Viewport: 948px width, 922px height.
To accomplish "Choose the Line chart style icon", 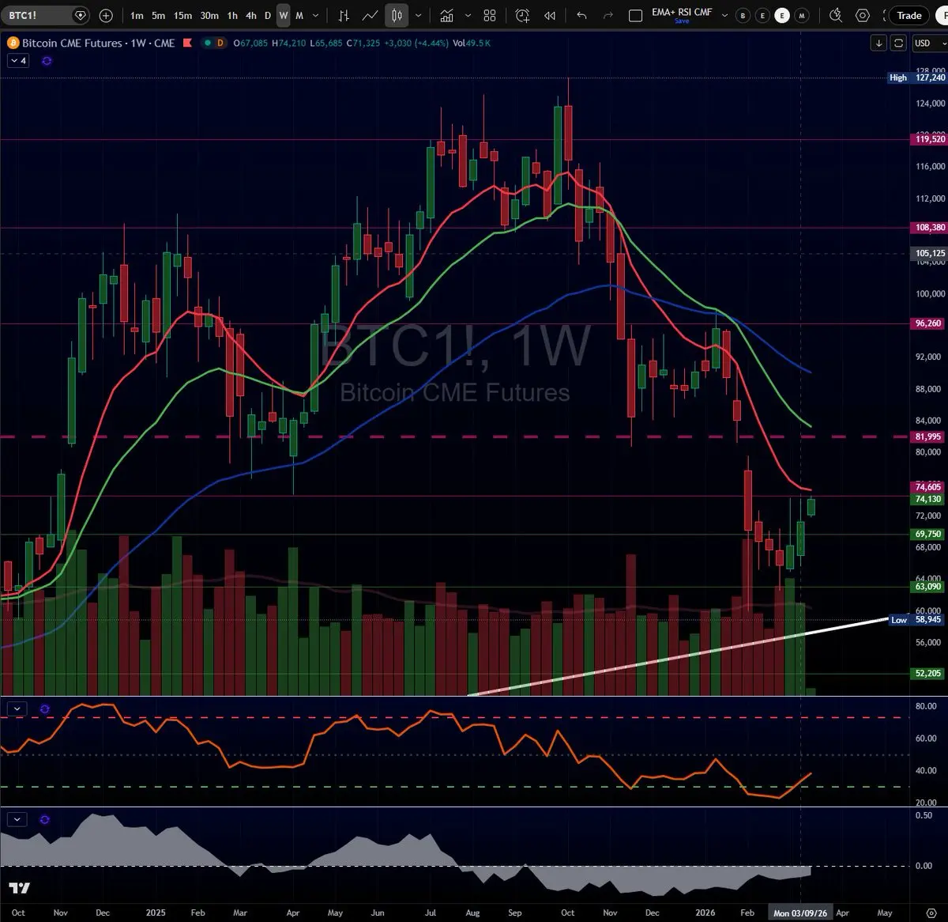I will point(370,15).
